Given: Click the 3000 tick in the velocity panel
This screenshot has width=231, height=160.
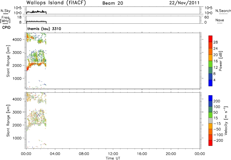Looking at the screenshot, I should (17, 112).
